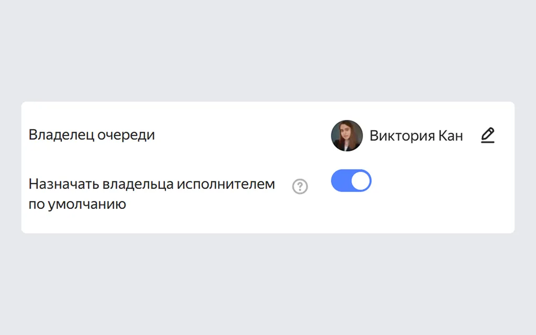
Task: Open the queue owner's profile picture
Action: pos(347,136)
